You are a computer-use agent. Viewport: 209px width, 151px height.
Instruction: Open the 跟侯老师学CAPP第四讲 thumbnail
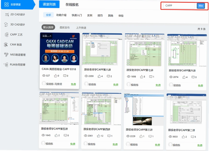[x=101, y=109]
